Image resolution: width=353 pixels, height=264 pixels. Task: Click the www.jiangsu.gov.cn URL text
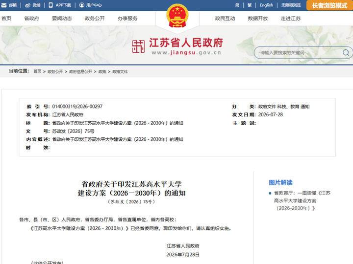click(186, 53)
